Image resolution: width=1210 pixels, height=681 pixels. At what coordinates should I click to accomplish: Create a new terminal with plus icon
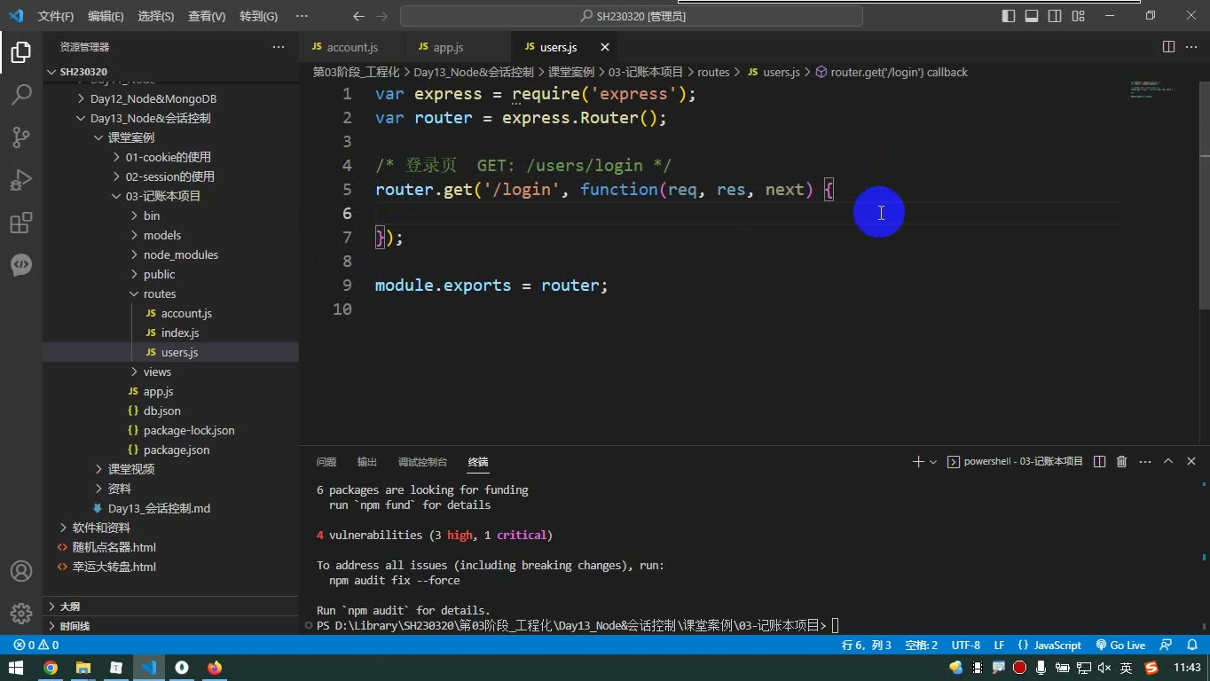(918, 462)
